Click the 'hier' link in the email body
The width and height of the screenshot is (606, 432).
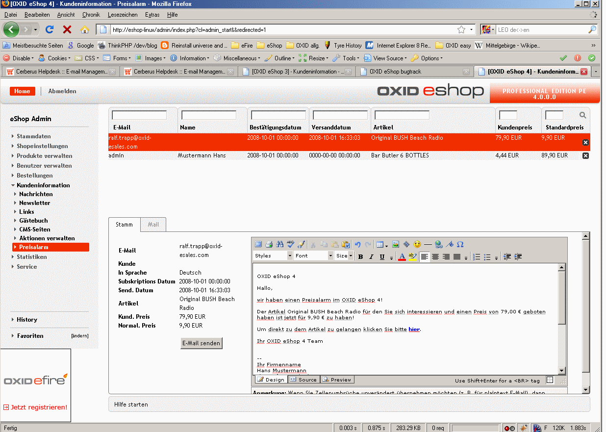click(x=414, y=329)
